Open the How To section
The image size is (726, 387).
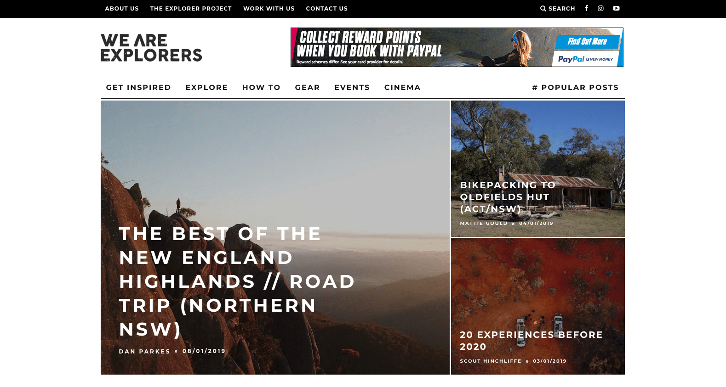(x=261, y=87)
